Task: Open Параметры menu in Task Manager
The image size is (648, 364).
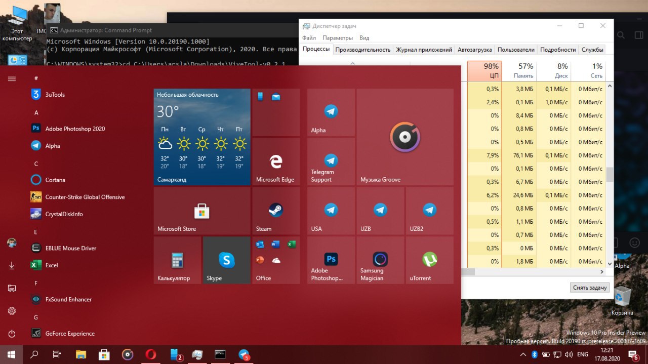Action: coord(338,38)
